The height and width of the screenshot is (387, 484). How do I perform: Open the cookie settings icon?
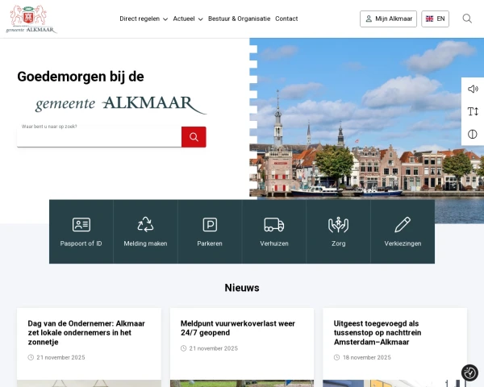coord(469,372)
